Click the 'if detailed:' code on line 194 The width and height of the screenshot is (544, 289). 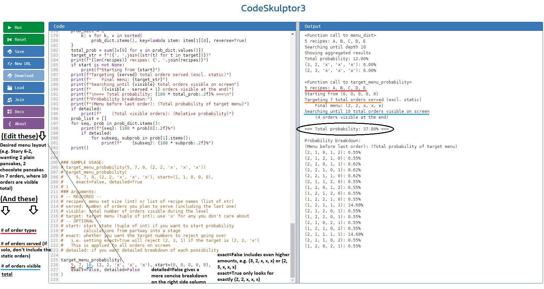(86, 109)
